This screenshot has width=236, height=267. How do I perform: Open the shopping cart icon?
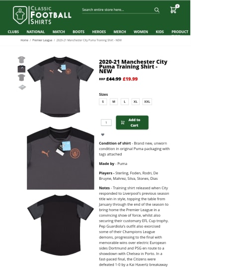[x=174, y=9]
